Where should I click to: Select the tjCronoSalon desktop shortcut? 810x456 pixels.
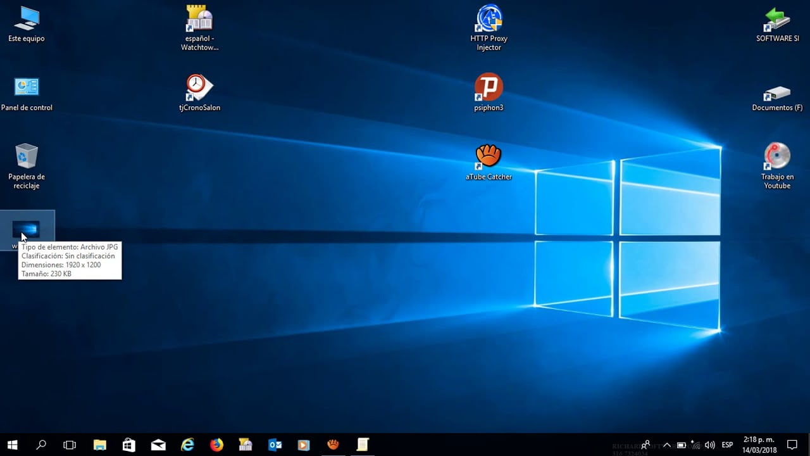pos(199,93)
